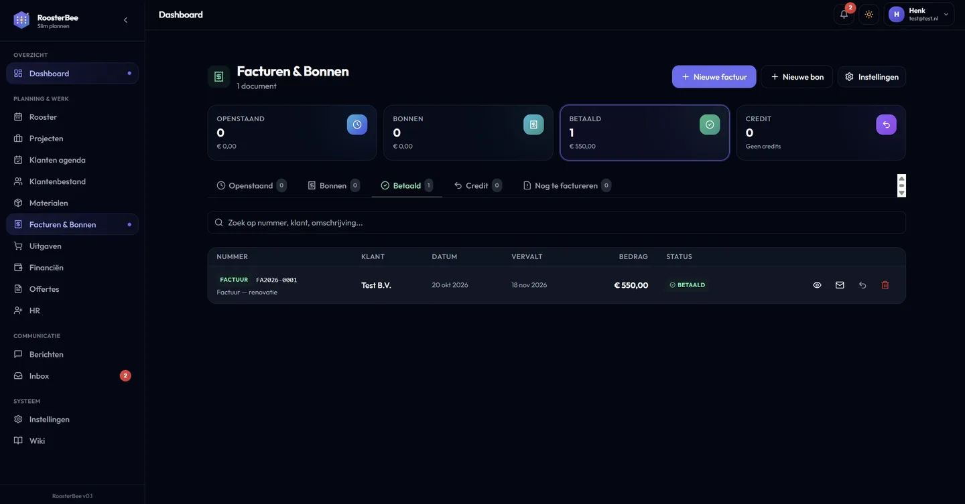Click the Offertes document icon
Image resolution: width=965 pixels, height=504 pixels.
(18, 289)
